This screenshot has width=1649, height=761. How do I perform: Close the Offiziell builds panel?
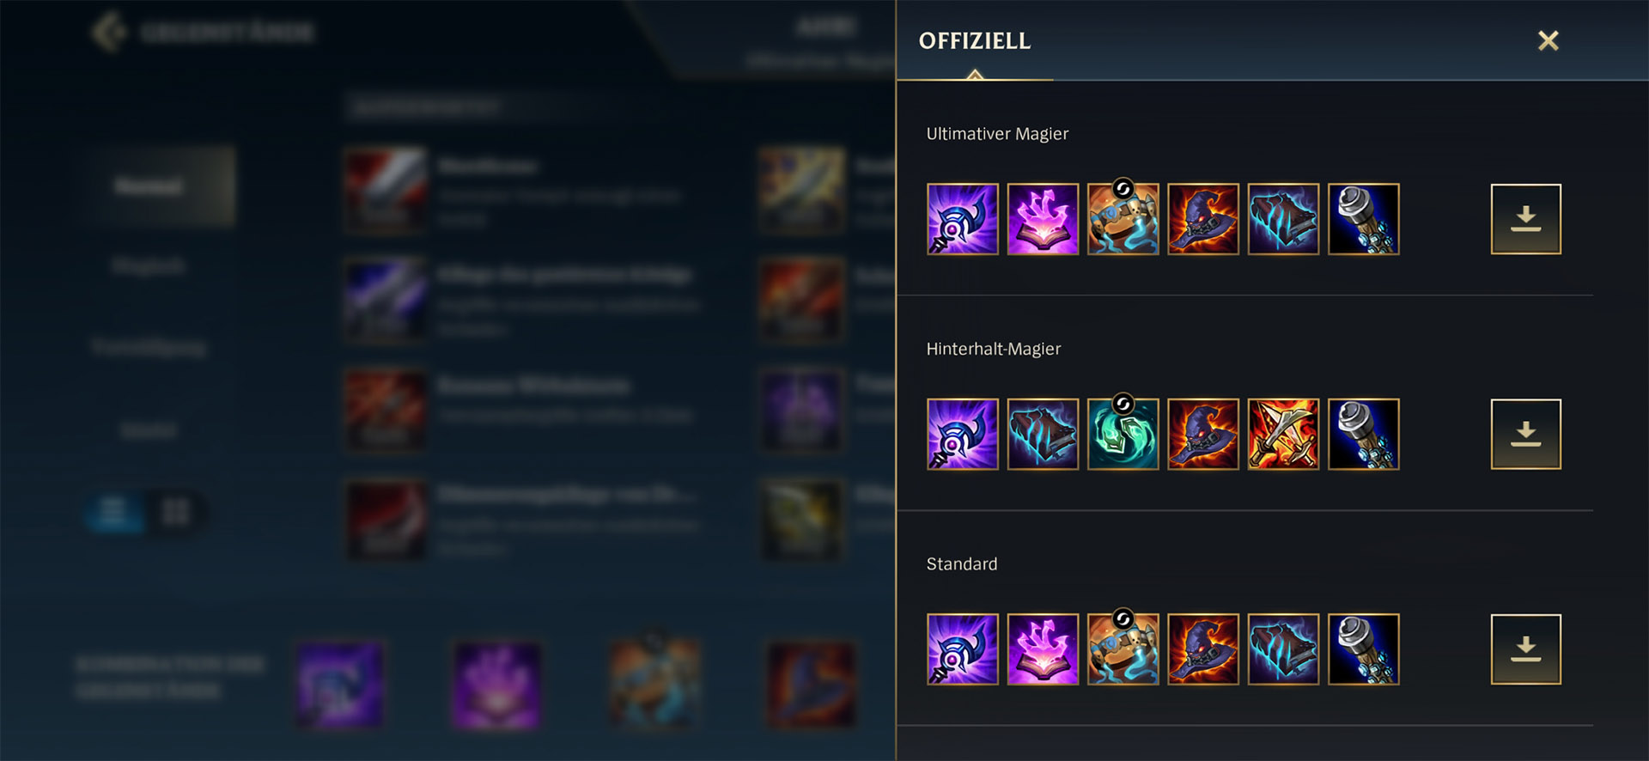point(1549,40)
